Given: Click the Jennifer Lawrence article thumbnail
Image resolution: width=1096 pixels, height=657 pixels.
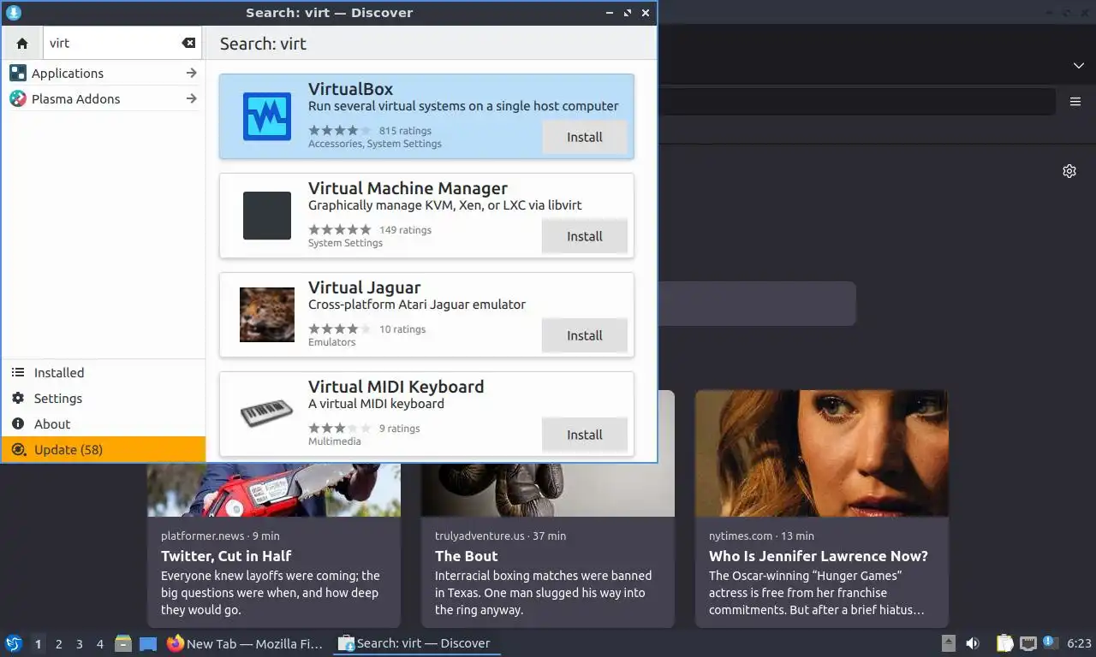Looking at the screenshot, I should tap(822, 453).
